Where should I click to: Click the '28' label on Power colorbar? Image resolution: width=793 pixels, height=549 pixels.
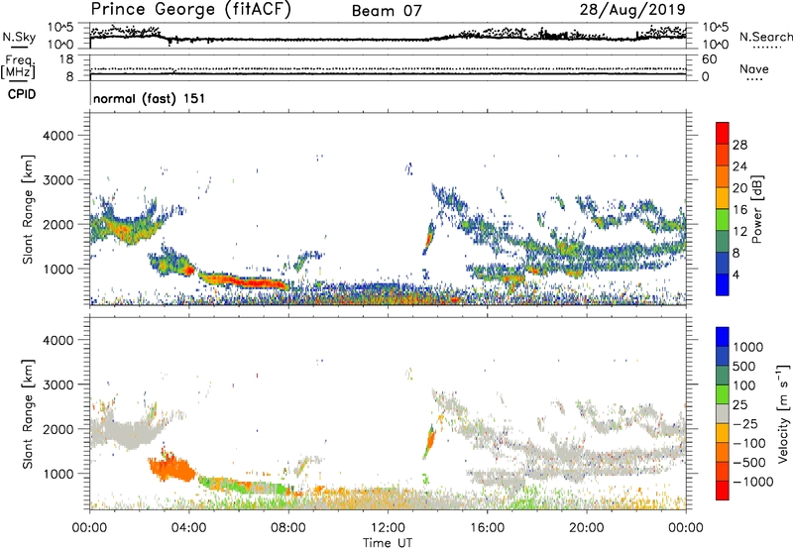739,145
